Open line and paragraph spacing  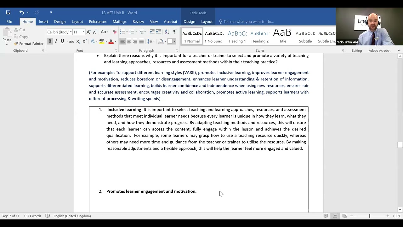(150, 41)
